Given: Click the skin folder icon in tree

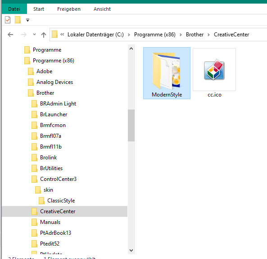Looking at the screenshot, I should coord(38,190).
